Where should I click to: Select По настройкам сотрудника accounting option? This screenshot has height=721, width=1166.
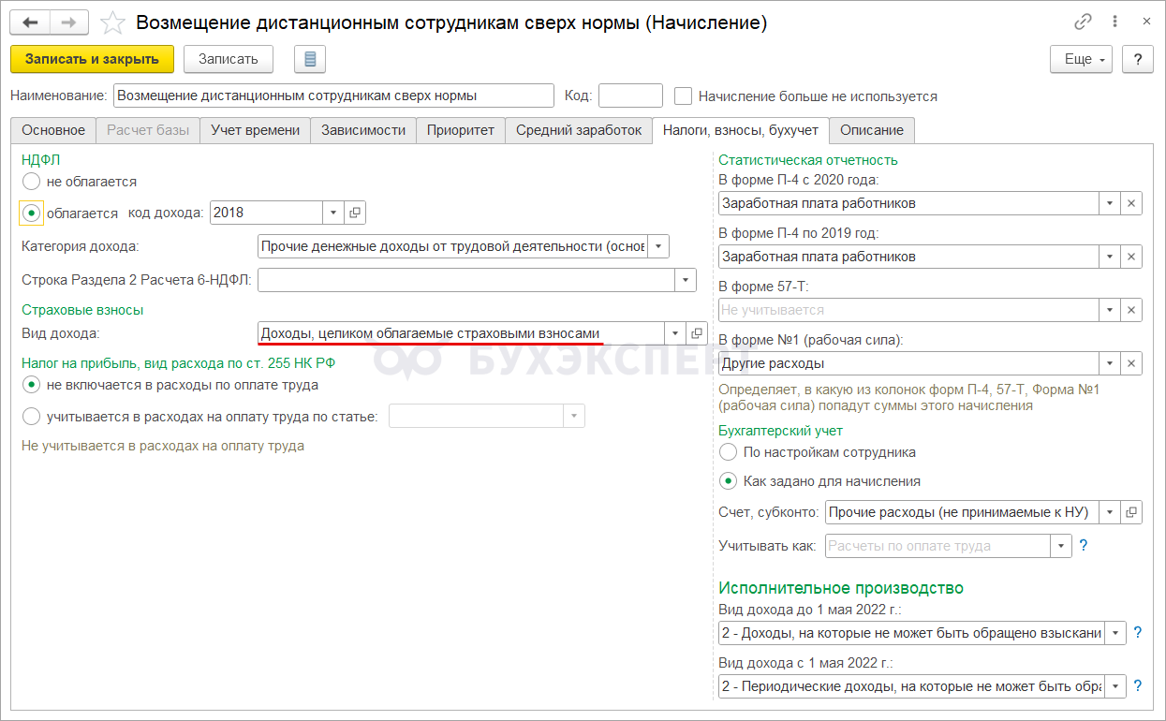click(x=728, y=452)
